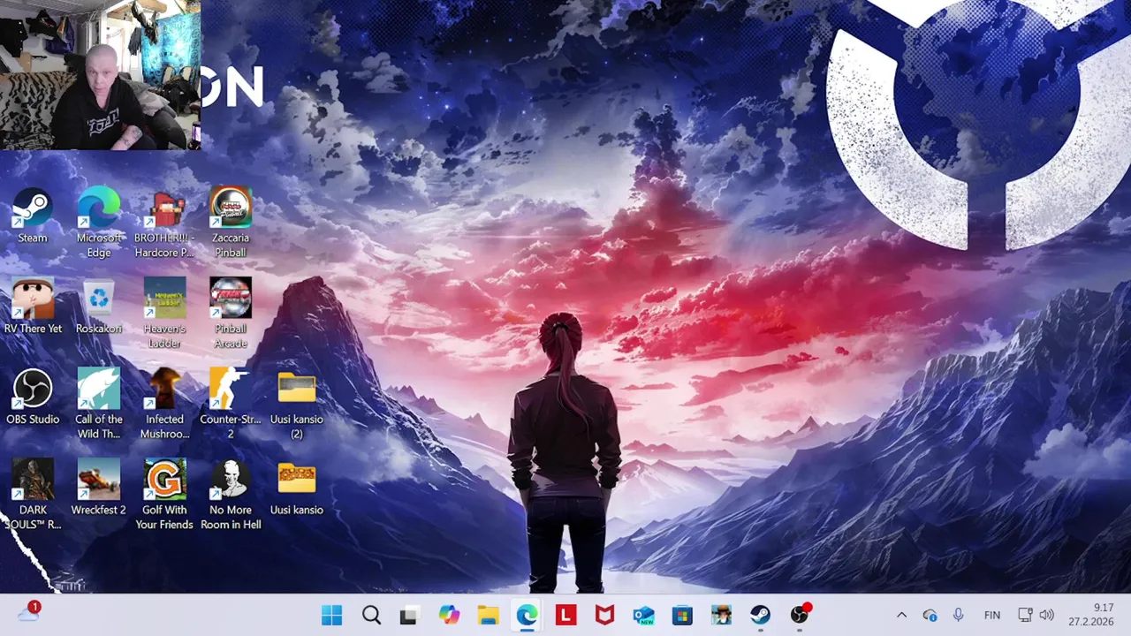Open the red L app on taskbar
This screenshot has width=1131, height=636.
(565, 615)
